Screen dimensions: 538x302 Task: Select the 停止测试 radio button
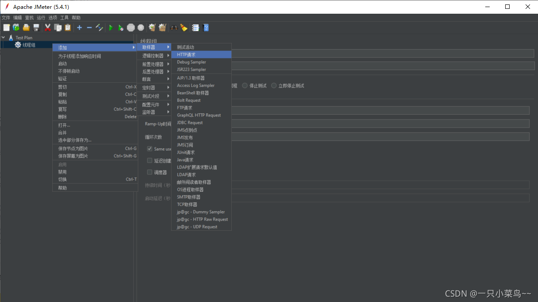pyautogui.click(x=245, y=85)
